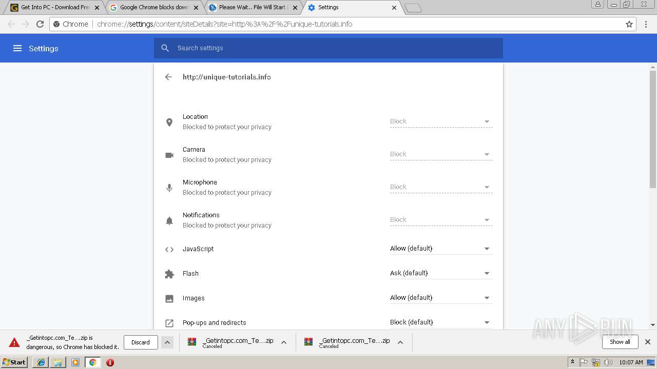Open the Images permission dropdown
The image size is (657, 369).
[441, 298]
